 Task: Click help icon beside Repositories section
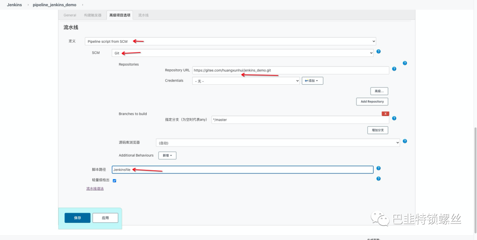[405, 63]
